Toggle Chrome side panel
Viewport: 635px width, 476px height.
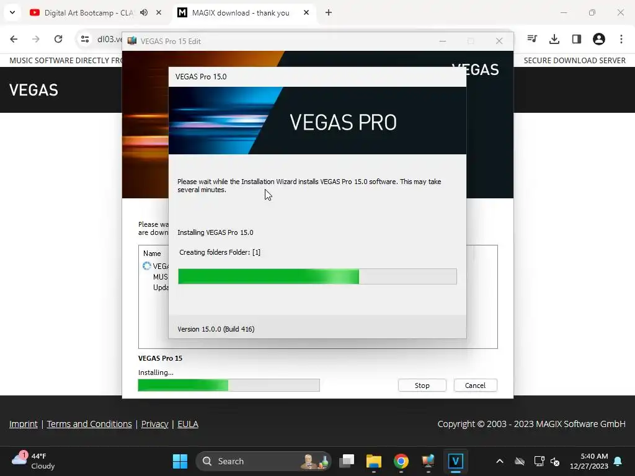577,39
